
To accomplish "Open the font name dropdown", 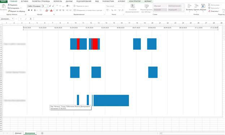I will point(42,6).
